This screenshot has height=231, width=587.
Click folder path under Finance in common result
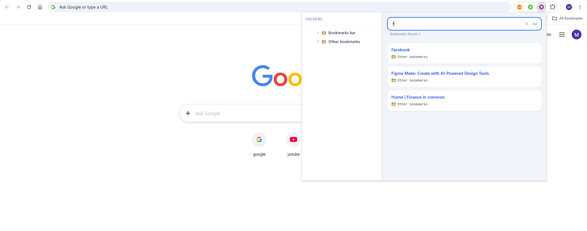[x=410, y=104]
